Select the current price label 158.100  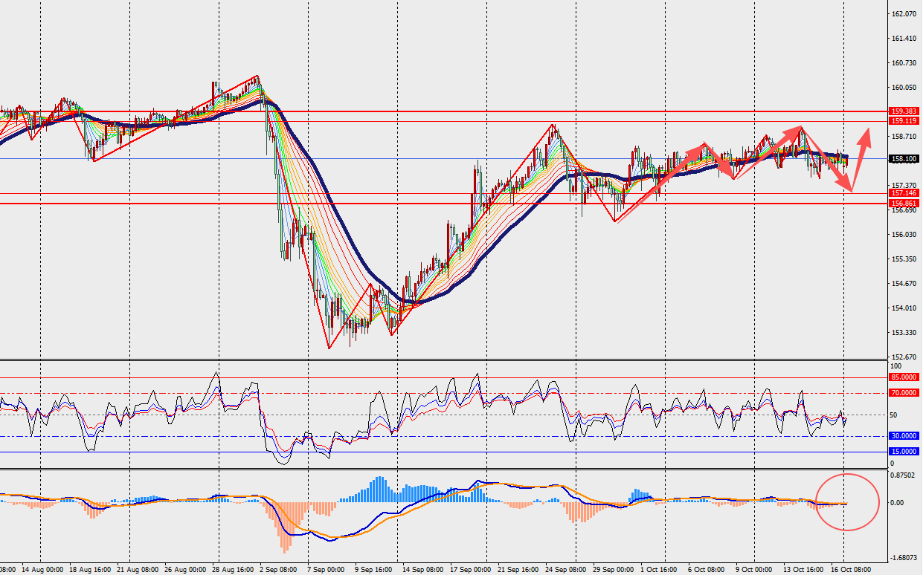[x=904, y=159]
